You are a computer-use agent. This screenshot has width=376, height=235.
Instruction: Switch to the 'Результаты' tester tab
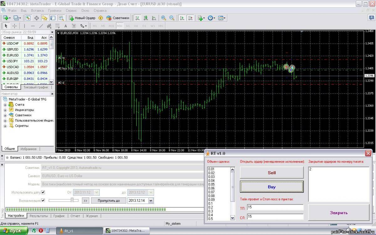pos(39,216)
